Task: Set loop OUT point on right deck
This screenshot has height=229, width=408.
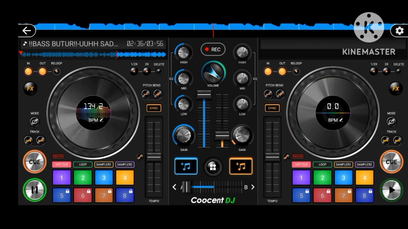Action: (282, 72)
